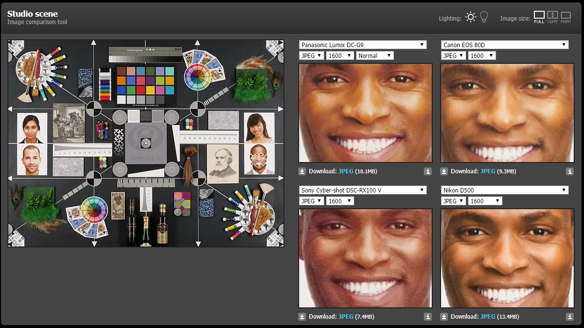Click the Canon EOS 80D crop preview

[x=507, y=113]
